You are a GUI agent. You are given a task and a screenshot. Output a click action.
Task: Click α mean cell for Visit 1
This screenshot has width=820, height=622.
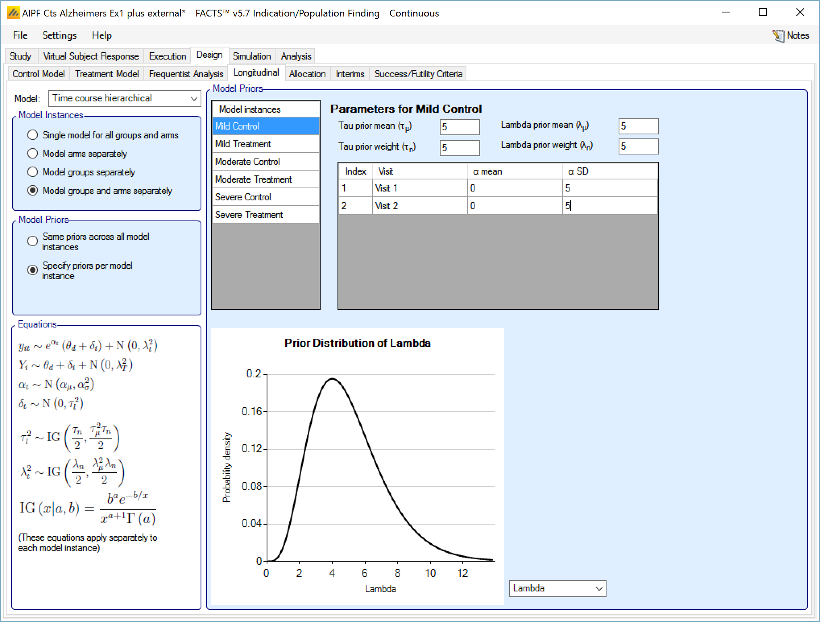point(514,188)
